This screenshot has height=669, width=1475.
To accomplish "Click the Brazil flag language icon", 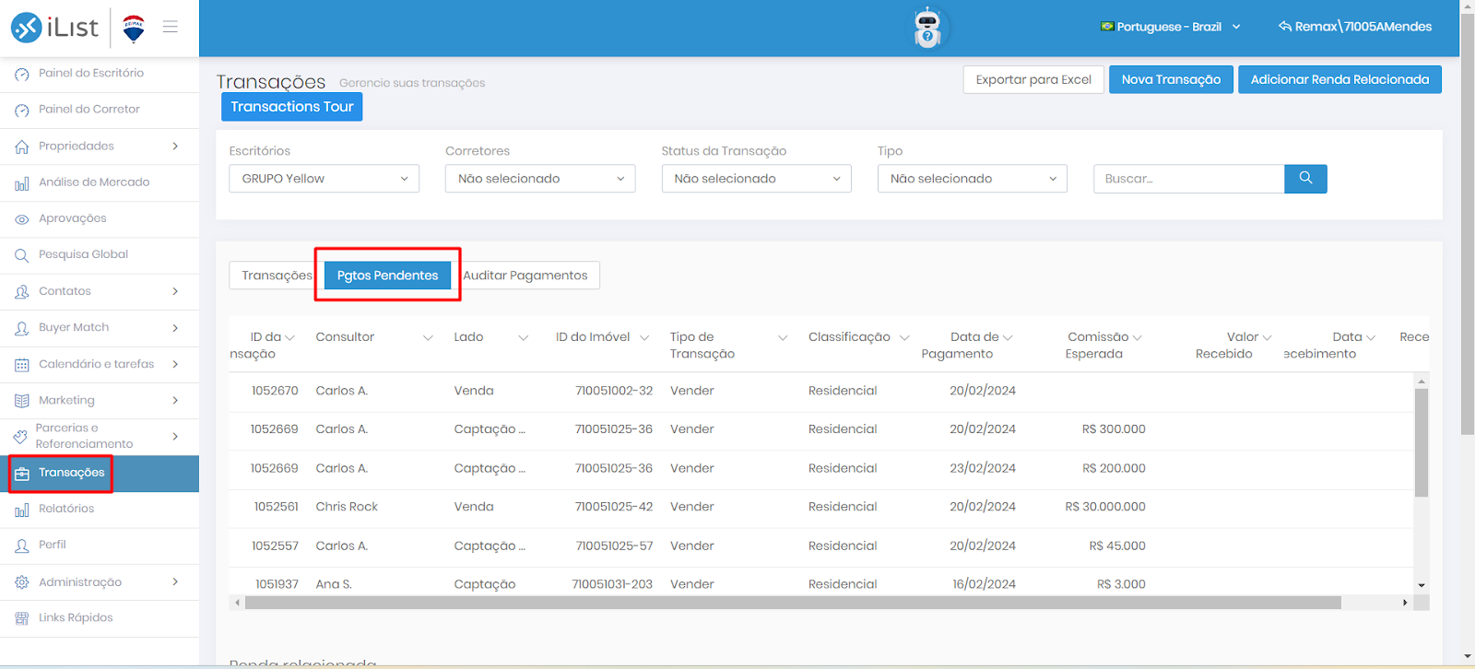I will coord(1107,26).
